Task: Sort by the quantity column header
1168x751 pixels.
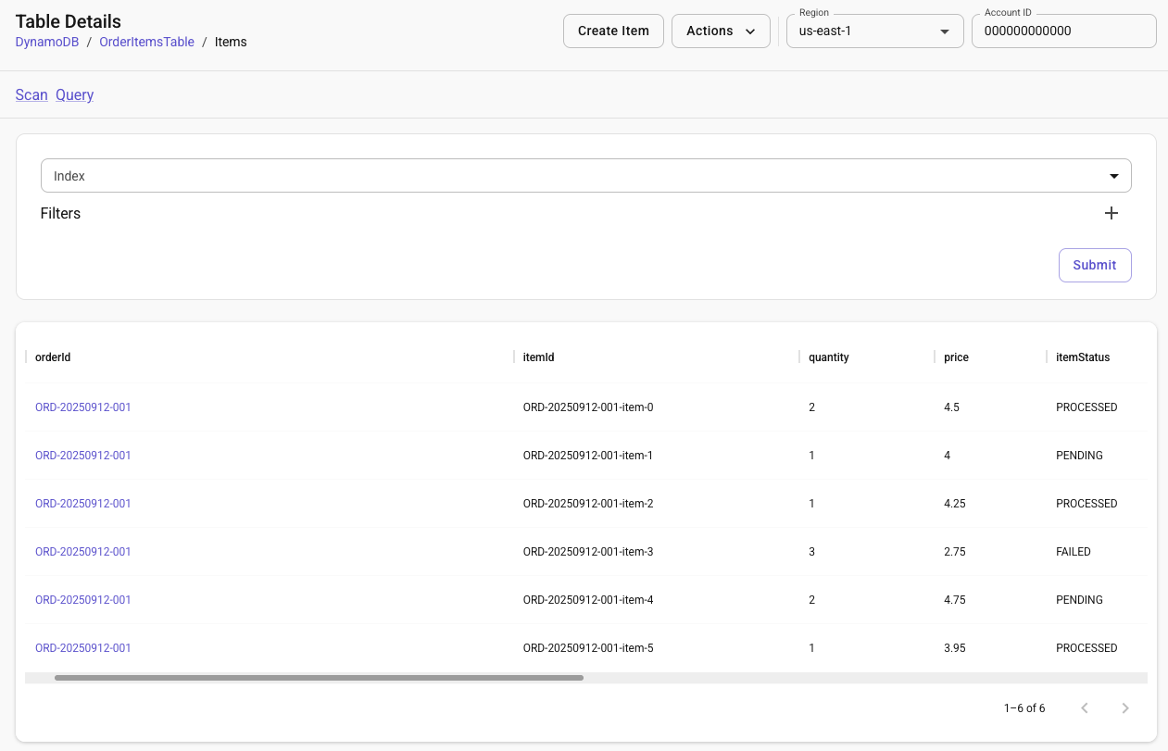Action: pos(828,357)
